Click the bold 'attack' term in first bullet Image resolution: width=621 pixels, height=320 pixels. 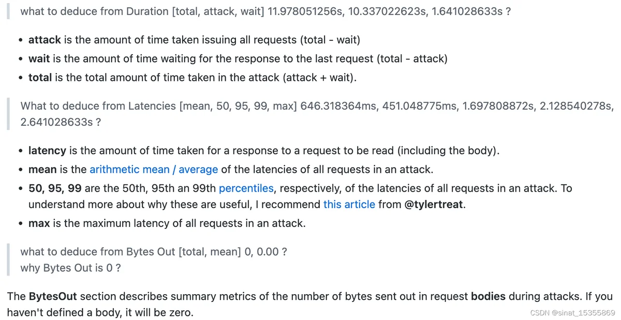pyautogui.click(x=45, y=40)
